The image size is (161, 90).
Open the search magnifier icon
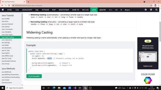tap(156, 10)
